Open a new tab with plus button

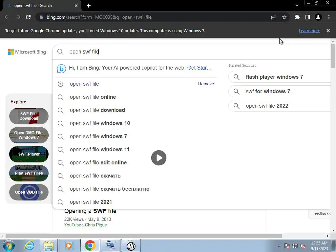tap(89, 6)
